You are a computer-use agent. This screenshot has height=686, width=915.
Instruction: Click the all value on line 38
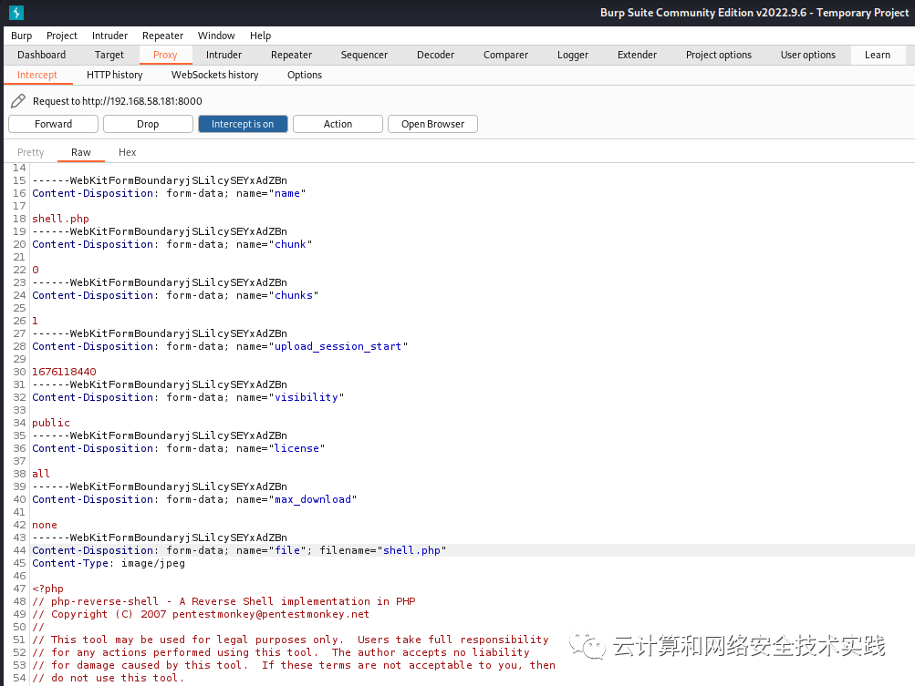point(41,474)
